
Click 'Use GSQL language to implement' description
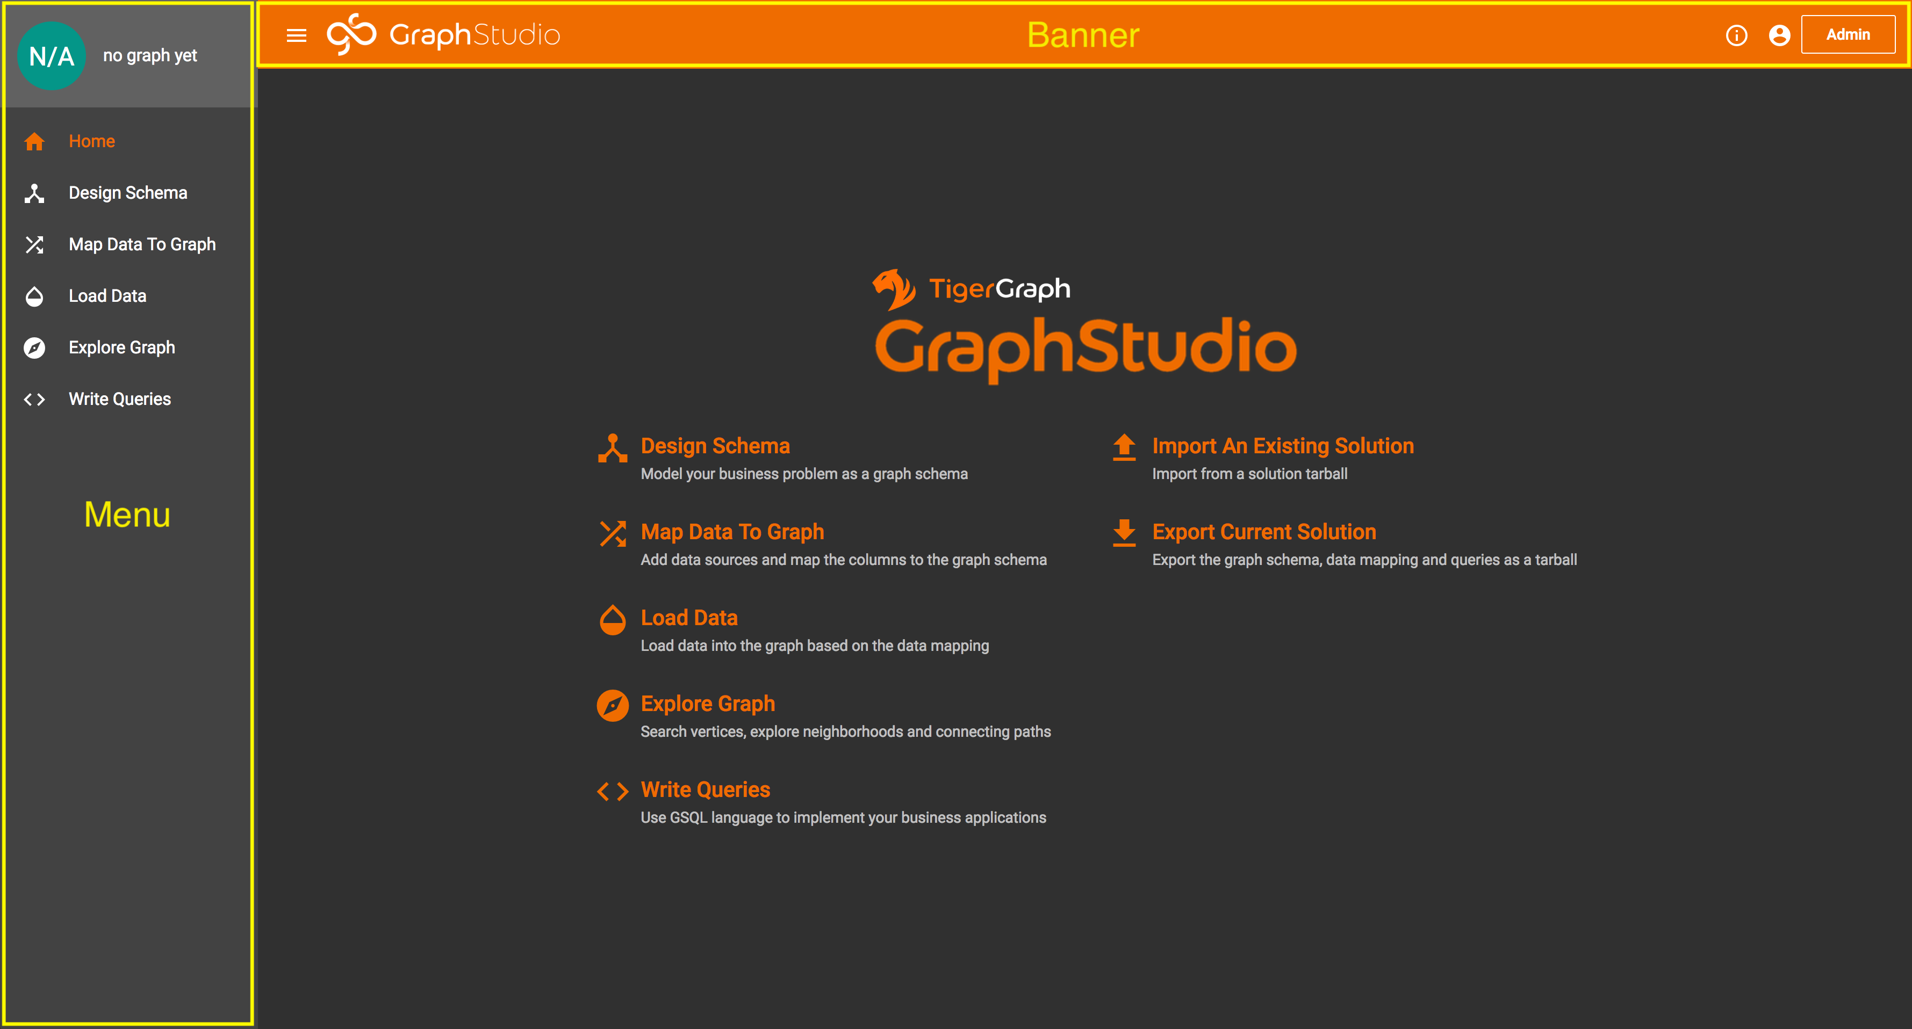pyautogui.click(x=843, y=817)
